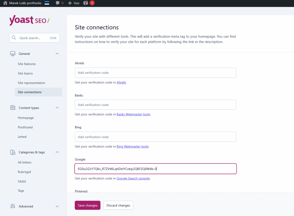Click the Bing verification code field
294x216 pixels.
[155, 137]
